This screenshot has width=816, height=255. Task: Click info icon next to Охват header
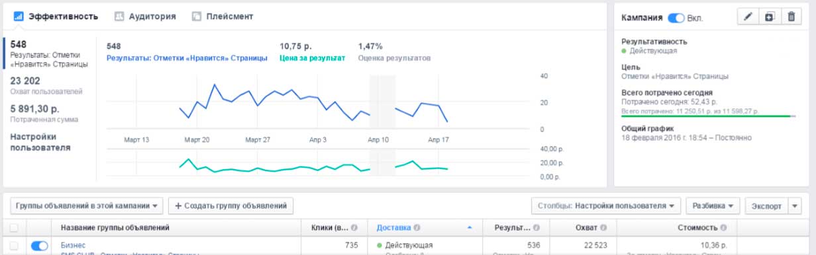pyautogui.click(x=602, y=228)
